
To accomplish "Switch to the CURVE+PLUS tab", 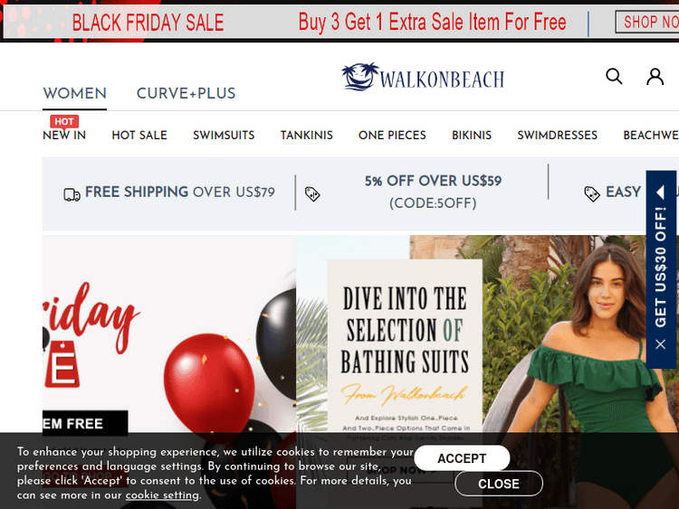I will point(186,93).
